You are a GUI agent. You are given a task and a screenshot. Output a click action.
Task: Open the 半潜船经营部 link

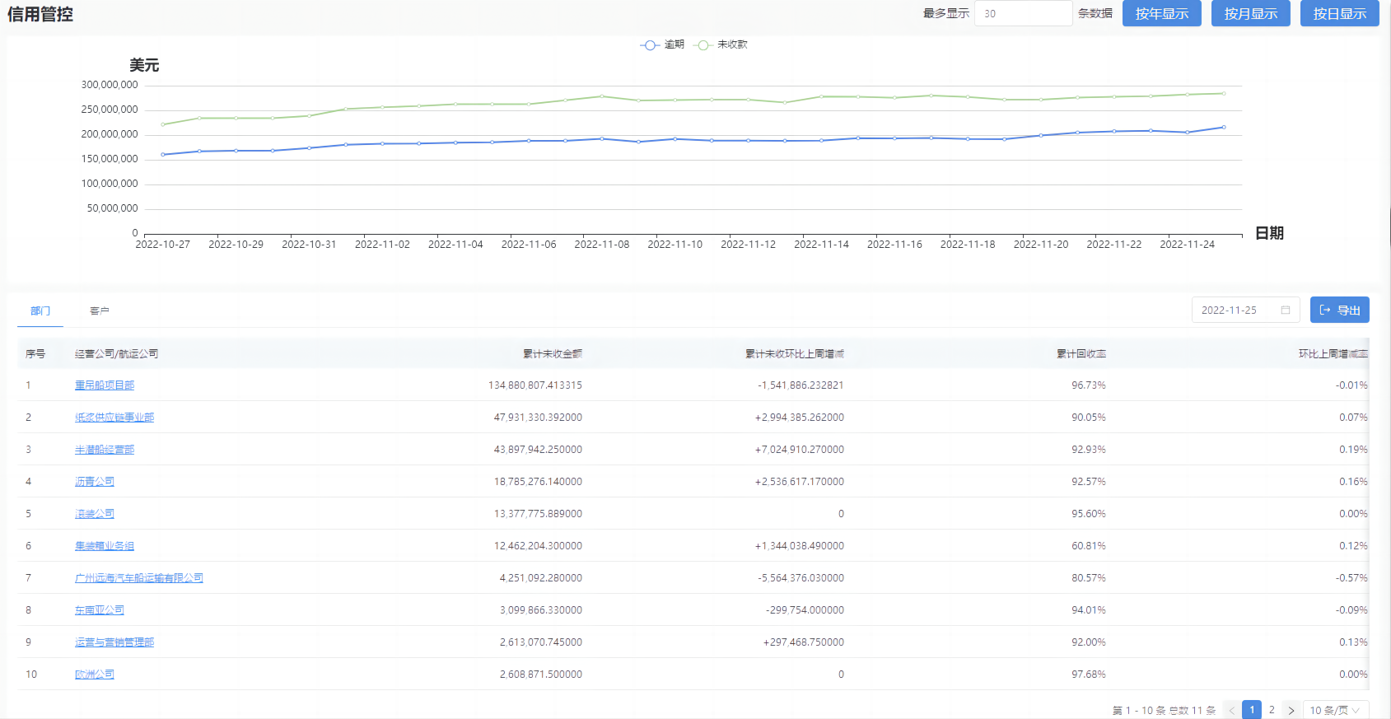[x=105, y=449]
